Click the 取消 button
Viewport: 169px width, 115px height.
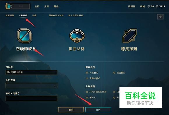click(71, 110)
